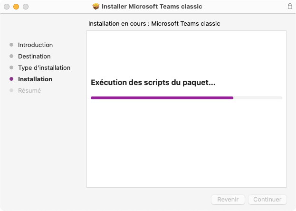
Task: Select the Destination step label
Action: point(34,56)
